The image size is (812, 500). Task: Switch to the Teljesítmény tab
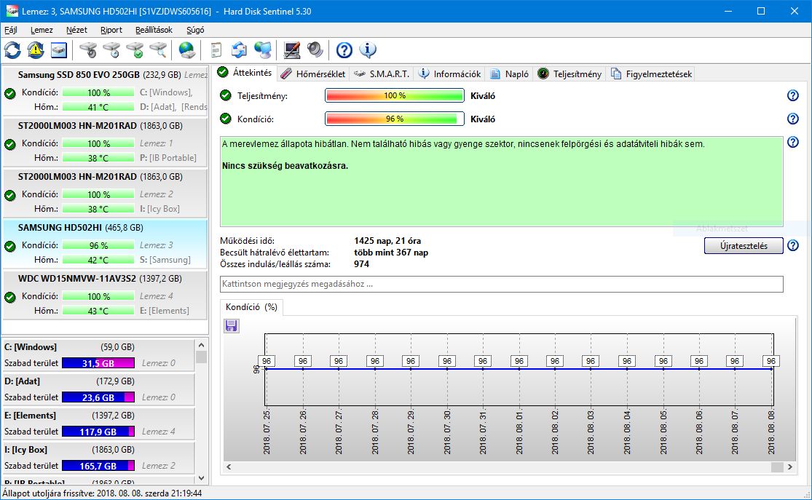(x=569, y=74)
